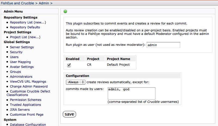Viewport: 218px width, 126px height.
Task: Click the run plugin as user field
Action: coord(163,45)
